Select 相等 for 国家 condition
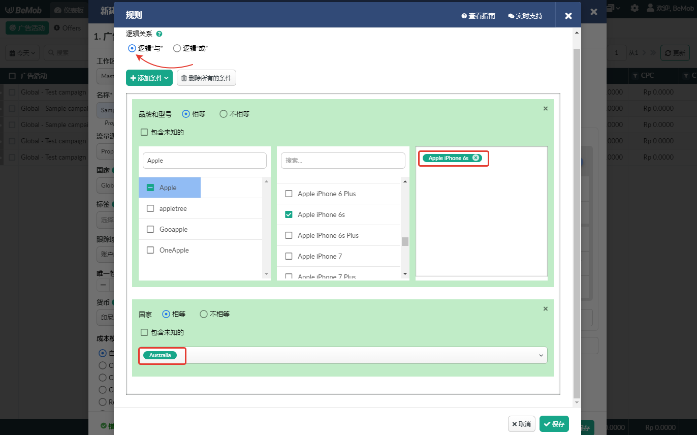 coord(166,314)
